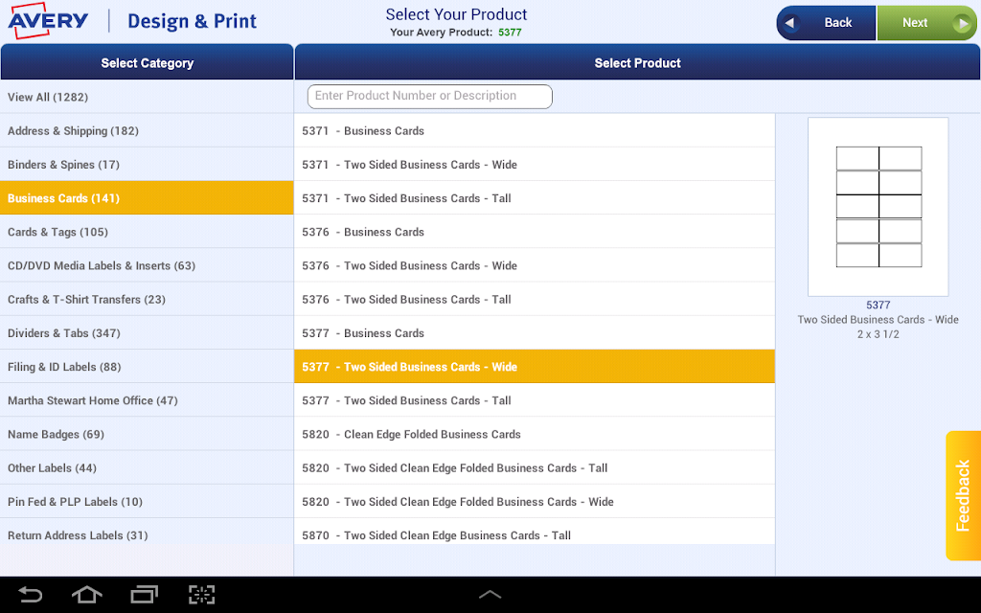The height and width of the screenshot is (613, 981).
Task: Select Address & Shipping (182) category
Action: (x=147, y=130)
